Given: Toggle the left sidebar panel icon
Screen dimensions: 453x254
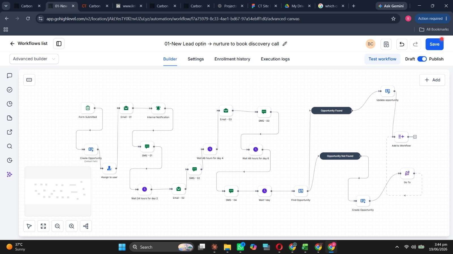Looking at the screenshot, I should 59,43.
